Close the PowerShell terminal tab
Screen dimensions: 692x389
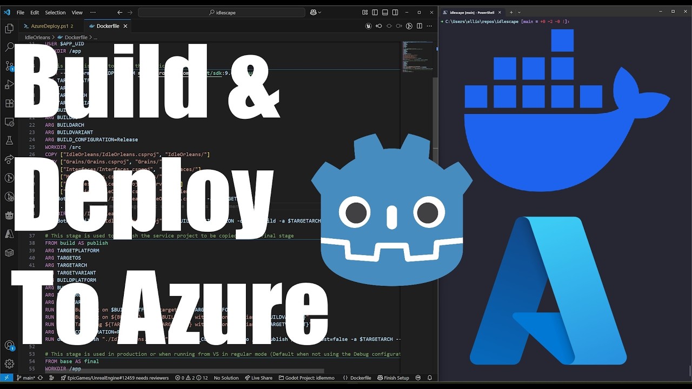(500, 12)
